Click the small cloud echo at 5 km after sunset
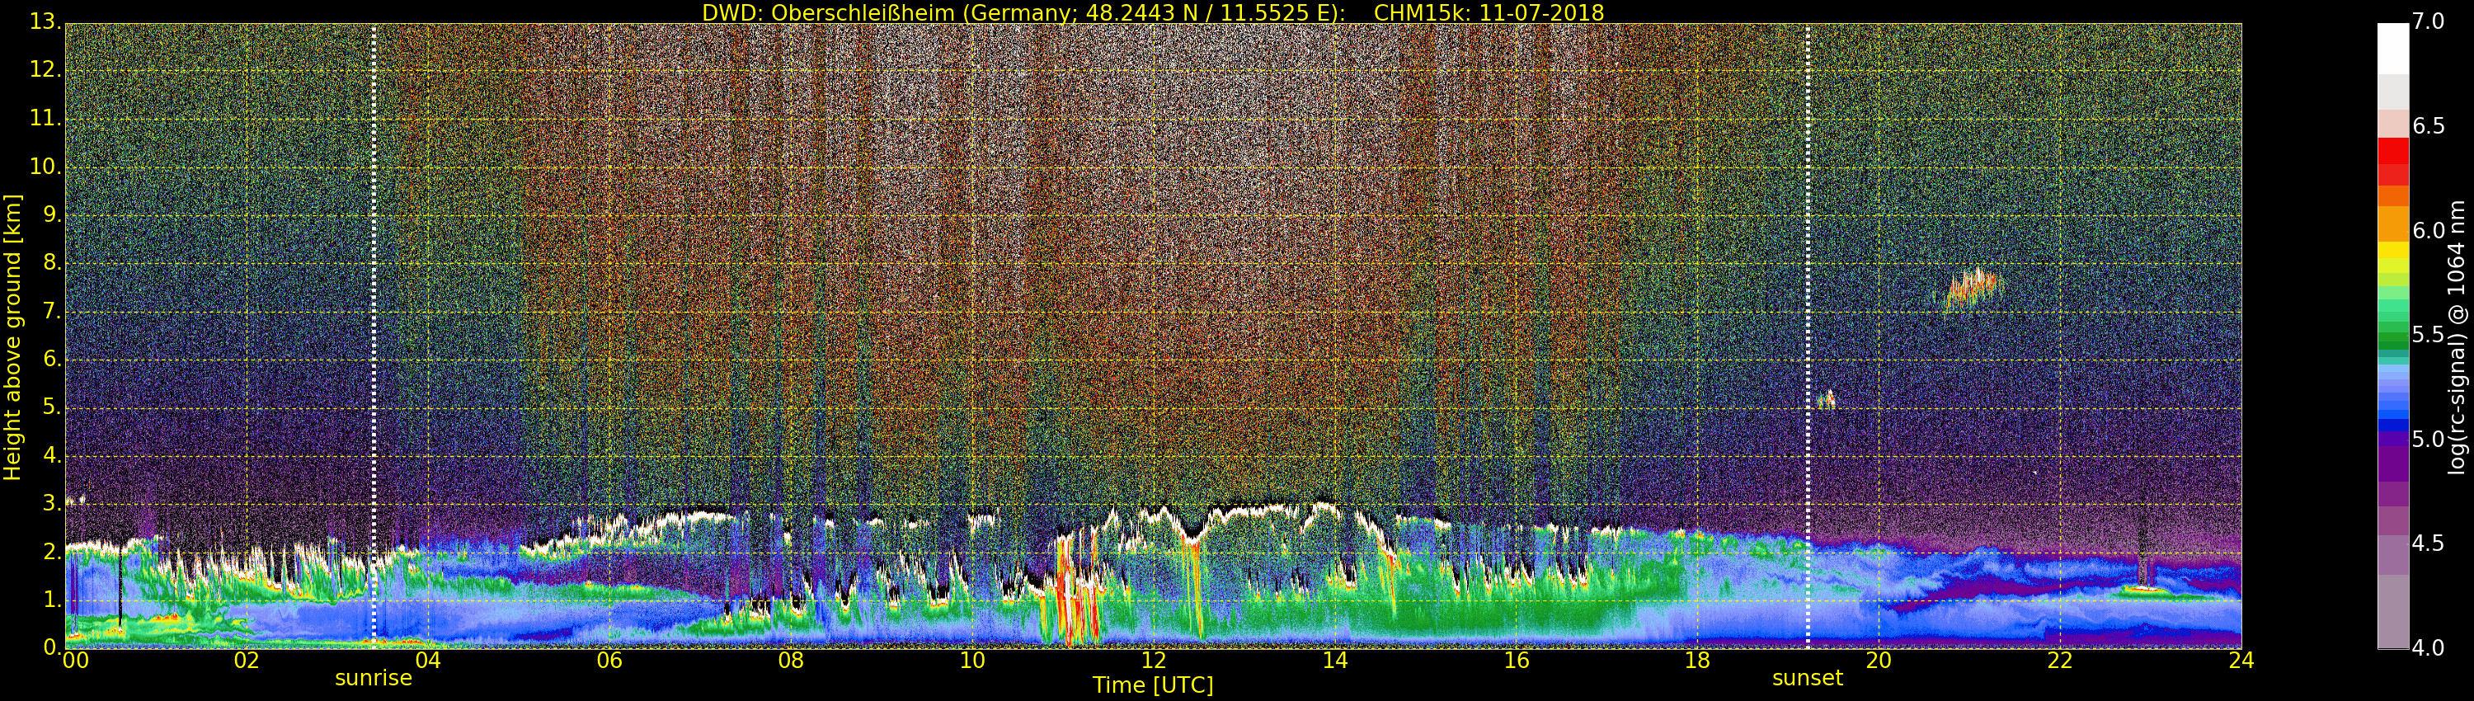The height and width of the screenshot is (701, 2474). coord(1827,399)
